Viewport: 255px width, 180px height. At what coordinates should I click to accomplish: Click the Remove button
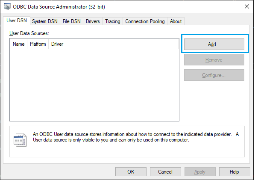[214, 60]
